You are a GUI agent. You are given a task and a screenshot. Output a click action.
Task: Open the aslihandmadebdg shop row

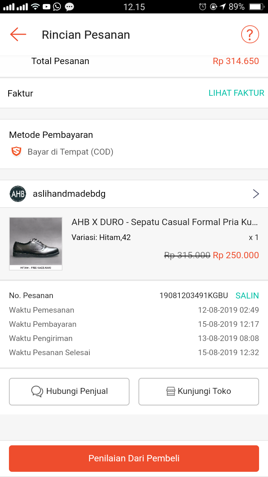(x=134, y=194)
